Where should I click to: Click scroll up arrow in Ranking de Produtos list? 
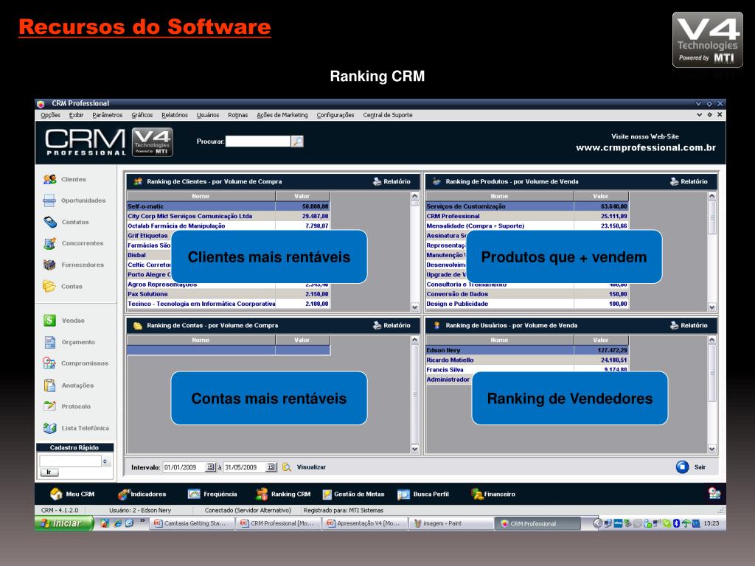pyautogui.click(x=712, y=196)
